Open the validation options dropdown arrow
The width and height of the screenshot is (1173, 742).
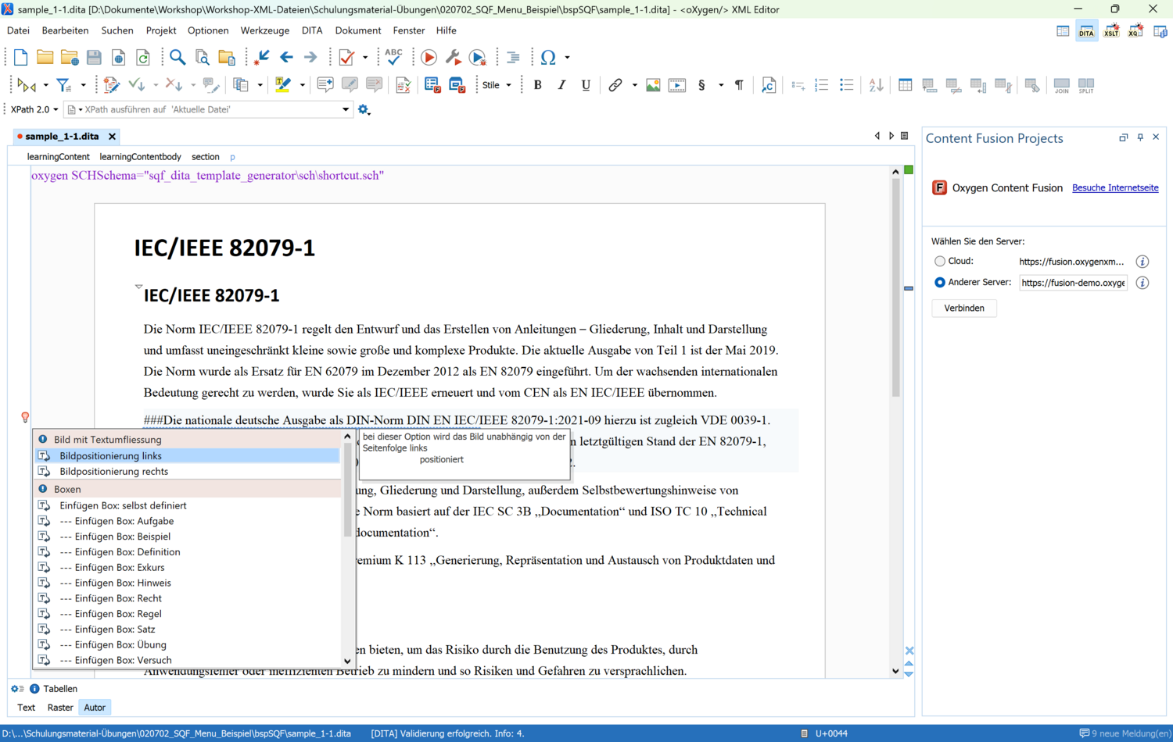(364, 58)
